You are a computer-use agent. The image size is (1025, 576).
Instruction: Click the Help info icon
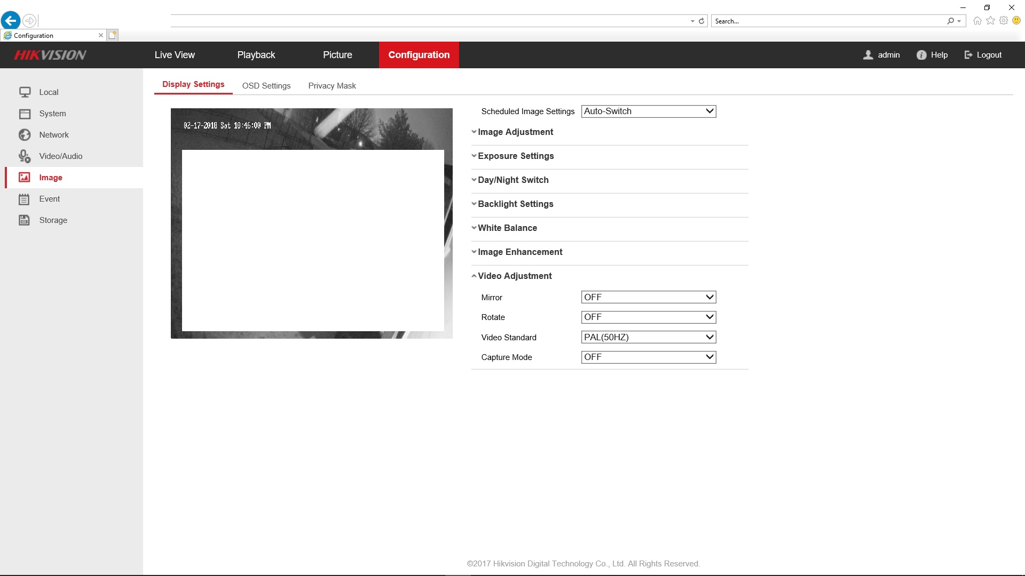[921, 55]
